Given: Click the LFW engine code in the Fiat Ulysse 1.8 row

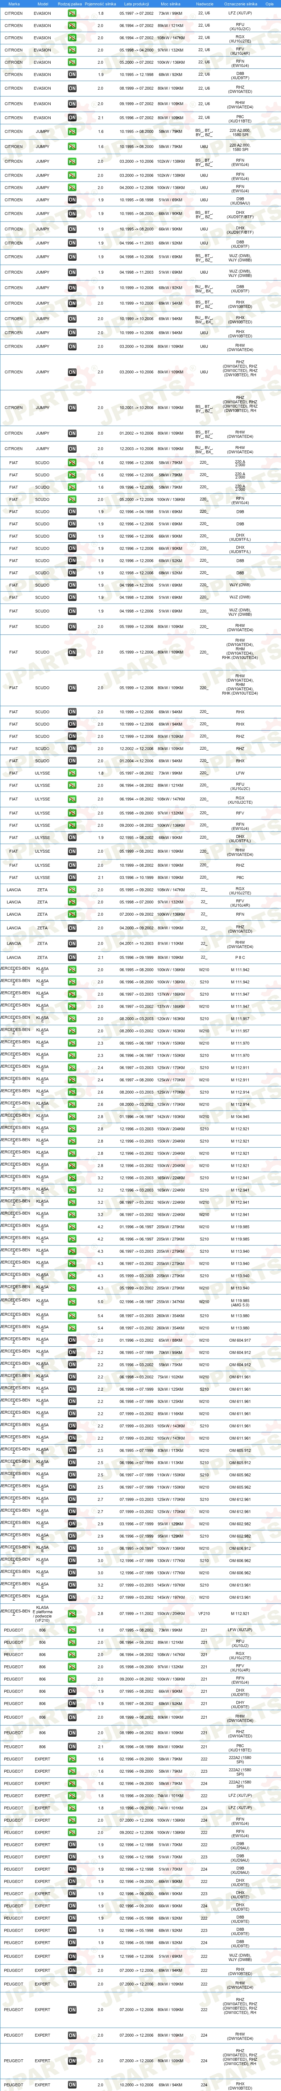Looking at the screenshot, I should tap(240, 773).
